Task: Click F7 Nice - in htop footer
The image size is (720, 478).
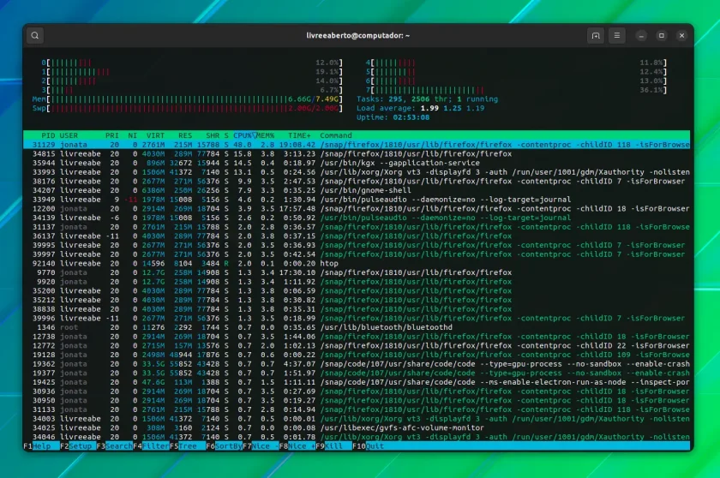Action: click(x=261, y=446)
